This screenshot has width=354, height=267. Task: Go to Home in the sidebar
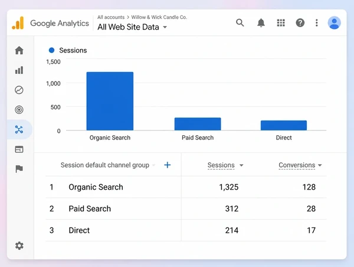(x=19, y=50)
